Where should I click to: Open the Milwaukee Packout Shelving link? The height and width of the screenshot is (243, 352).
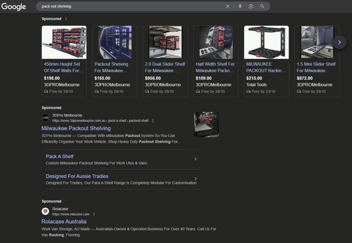[x=76, y=128]
